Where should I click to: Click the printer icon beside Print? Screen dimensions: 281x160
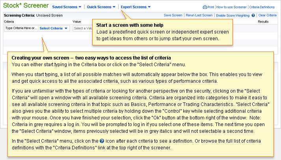pos(205,7)
